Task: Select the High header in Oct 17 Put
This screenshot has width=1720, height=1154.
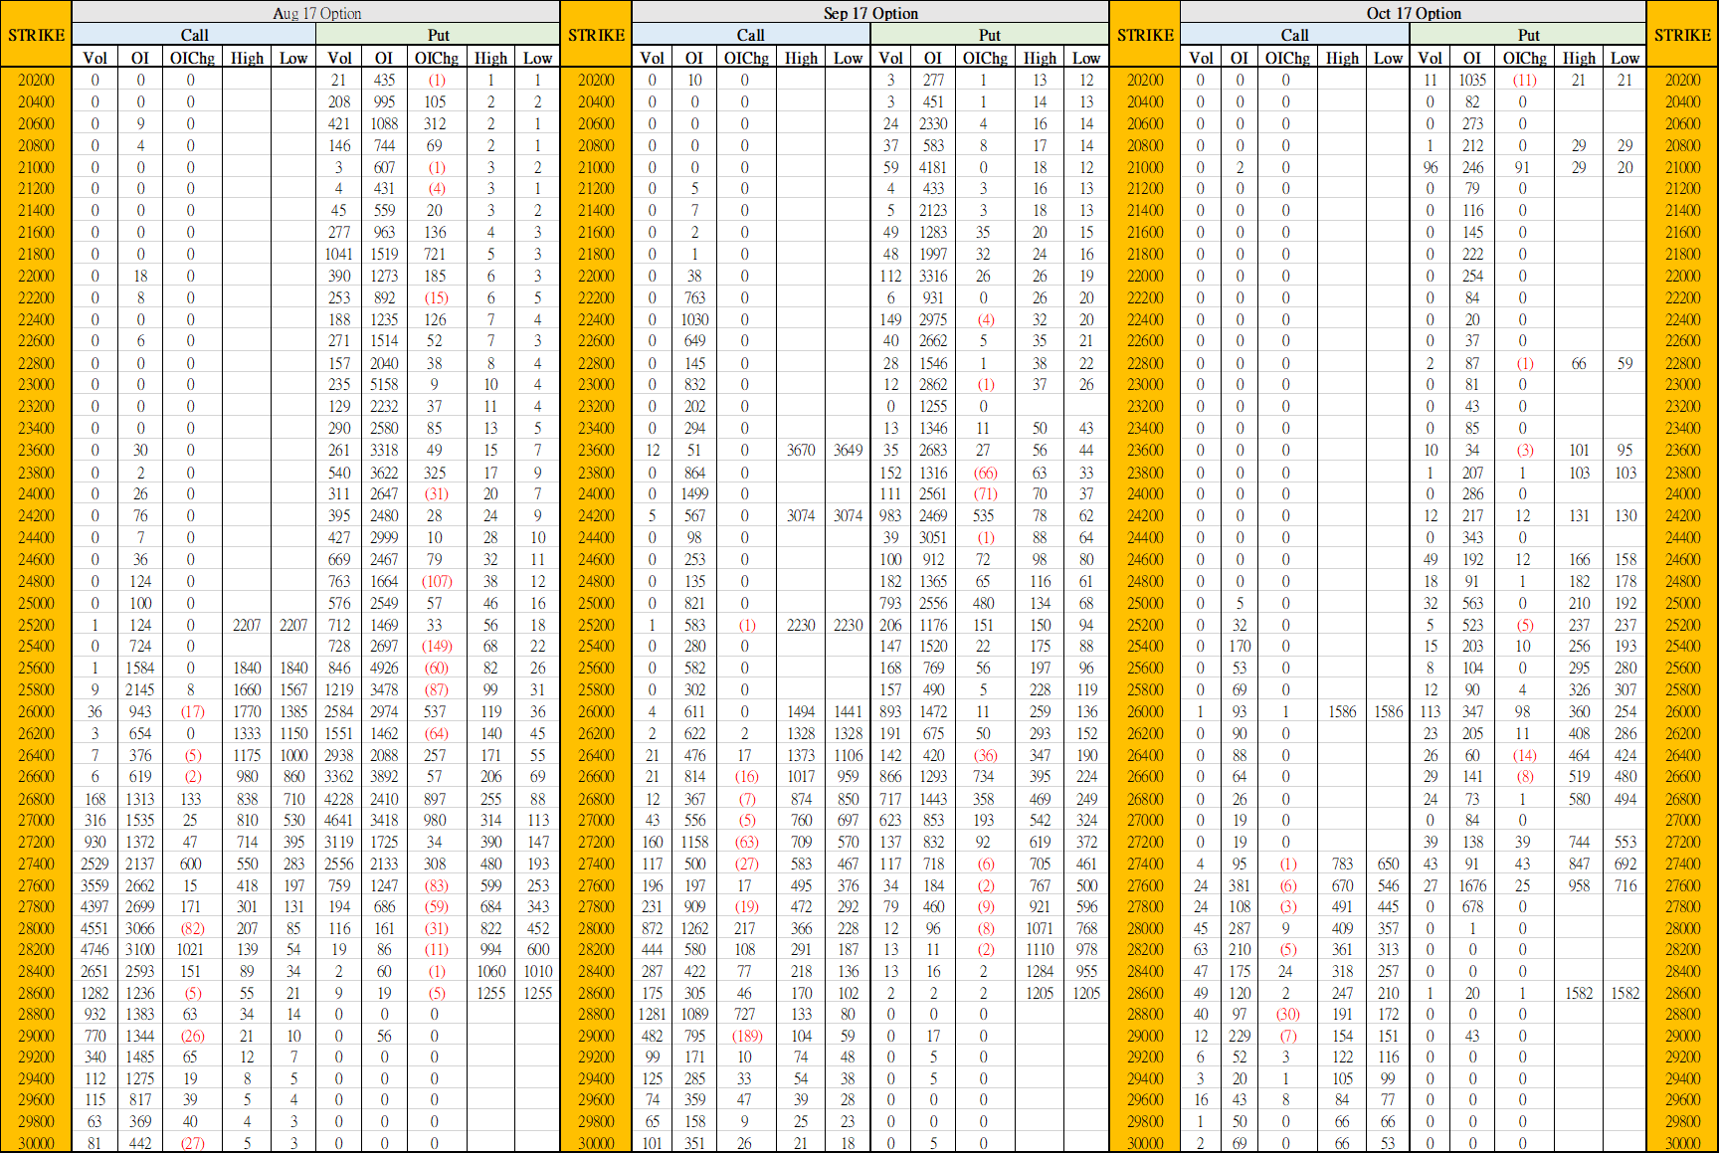Action: [1579, 58]
